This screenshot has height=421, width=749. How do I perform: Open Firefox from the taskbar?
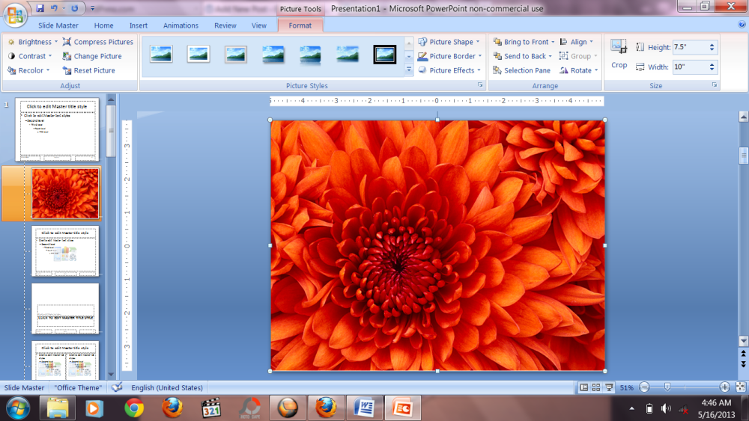tap(172, 408)
